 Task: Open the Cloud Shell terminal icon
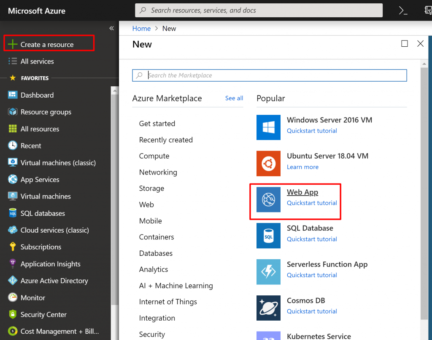click(x=403, y=11)
